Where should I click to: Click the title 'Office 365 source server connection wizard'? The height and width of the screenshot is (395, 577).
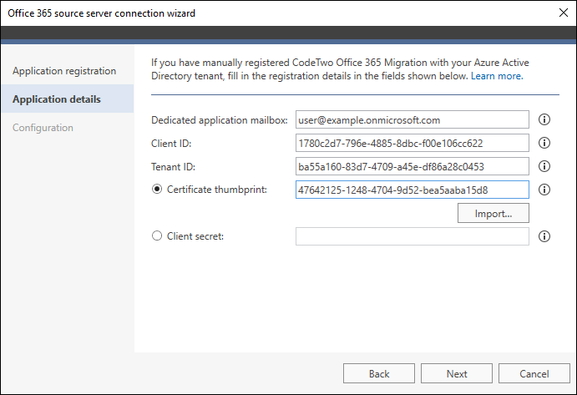coord(102,13)
